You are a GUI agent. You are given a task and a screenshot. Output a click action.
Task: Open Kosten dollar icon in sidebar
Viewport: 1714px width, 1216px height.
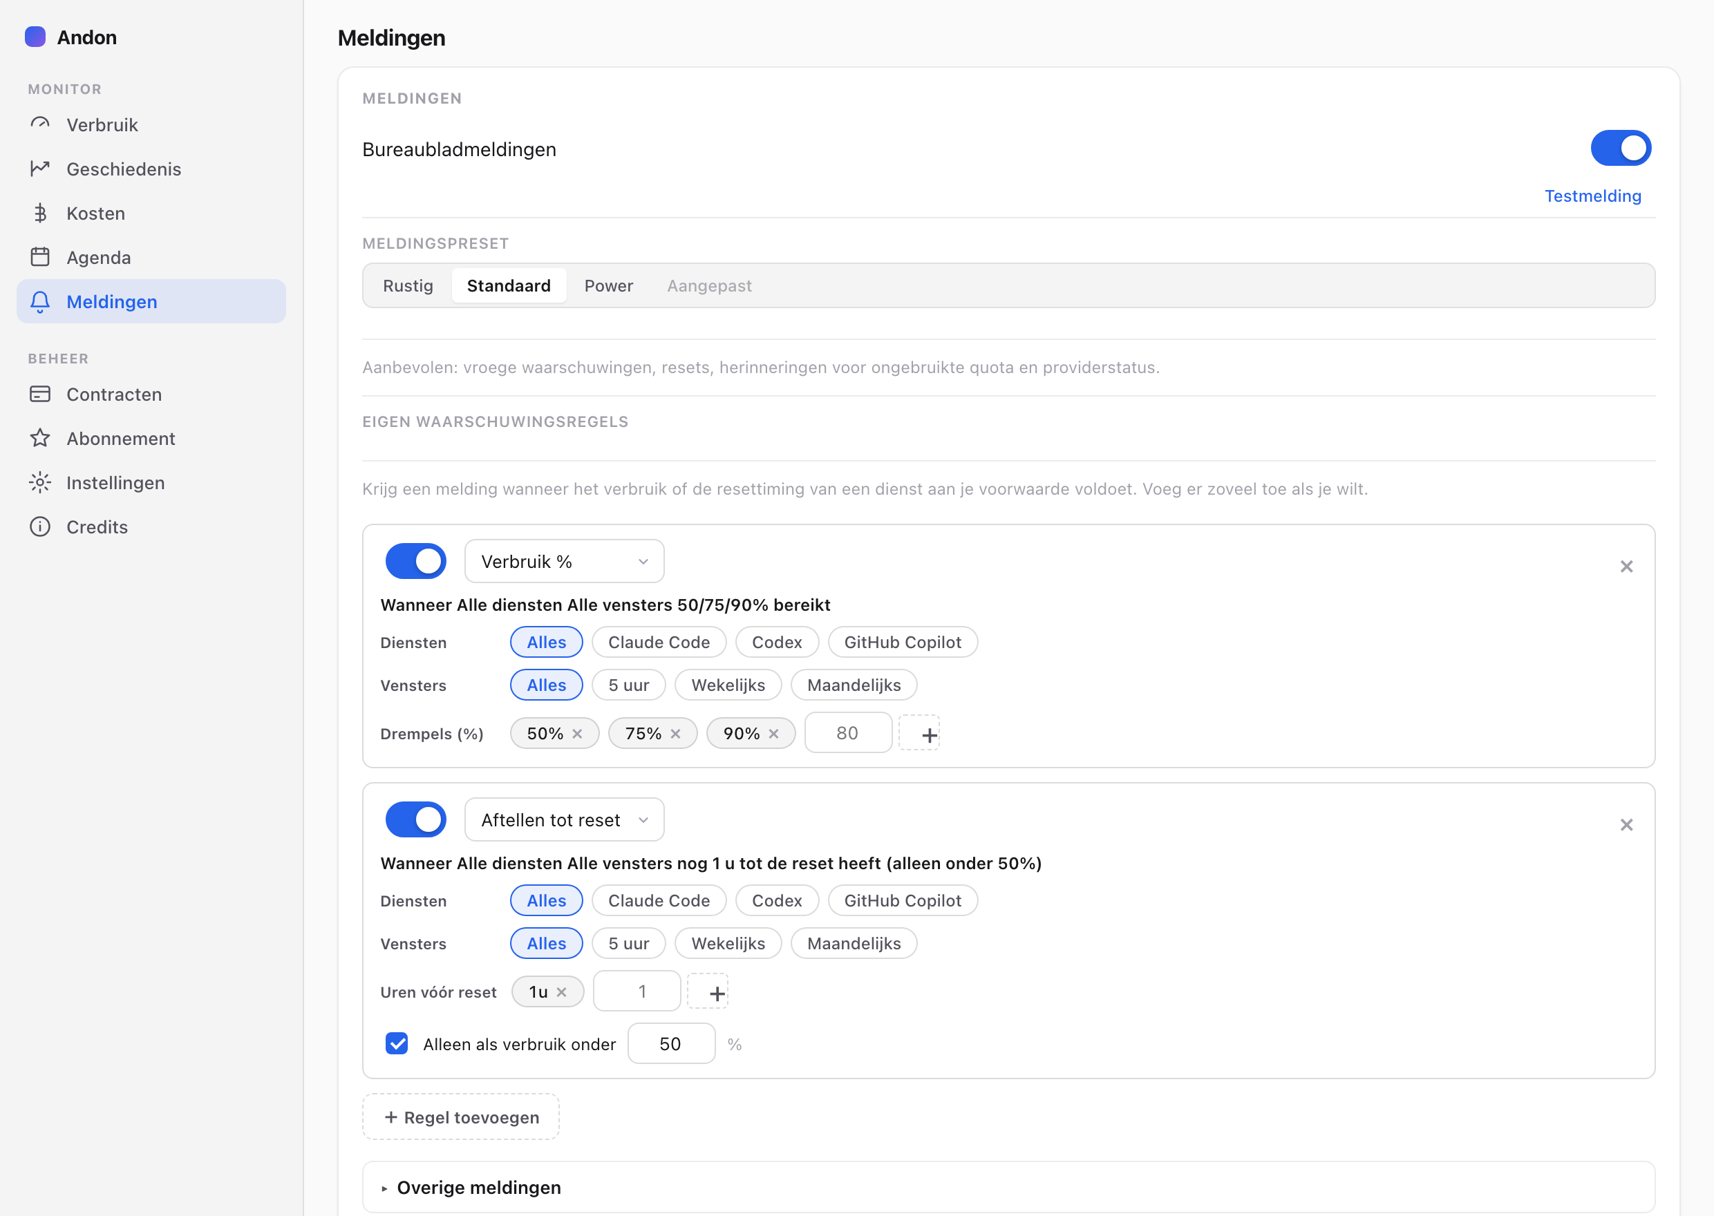click(41, 213)
